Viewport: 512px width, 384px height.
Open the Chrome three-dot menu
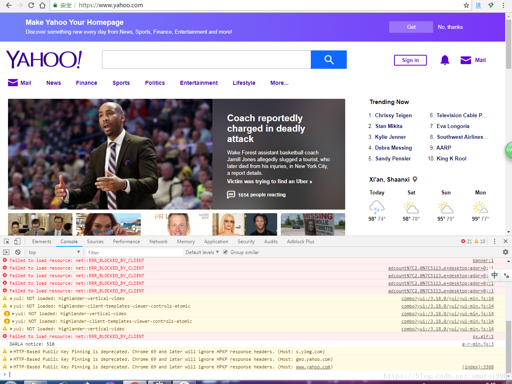503,5
